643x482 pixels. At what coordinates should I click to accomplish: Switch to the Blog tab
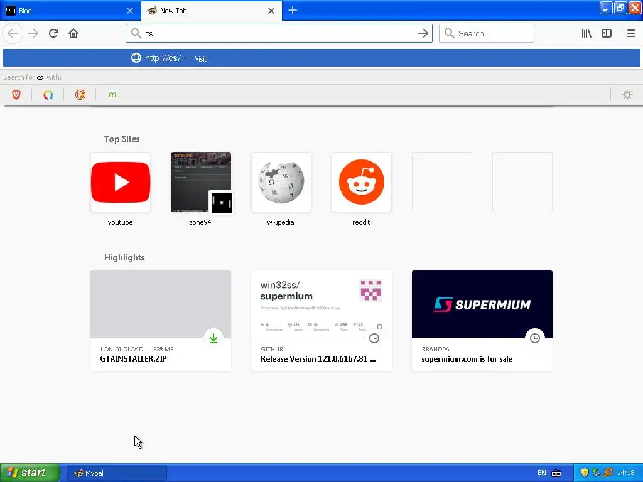(70, 11)
